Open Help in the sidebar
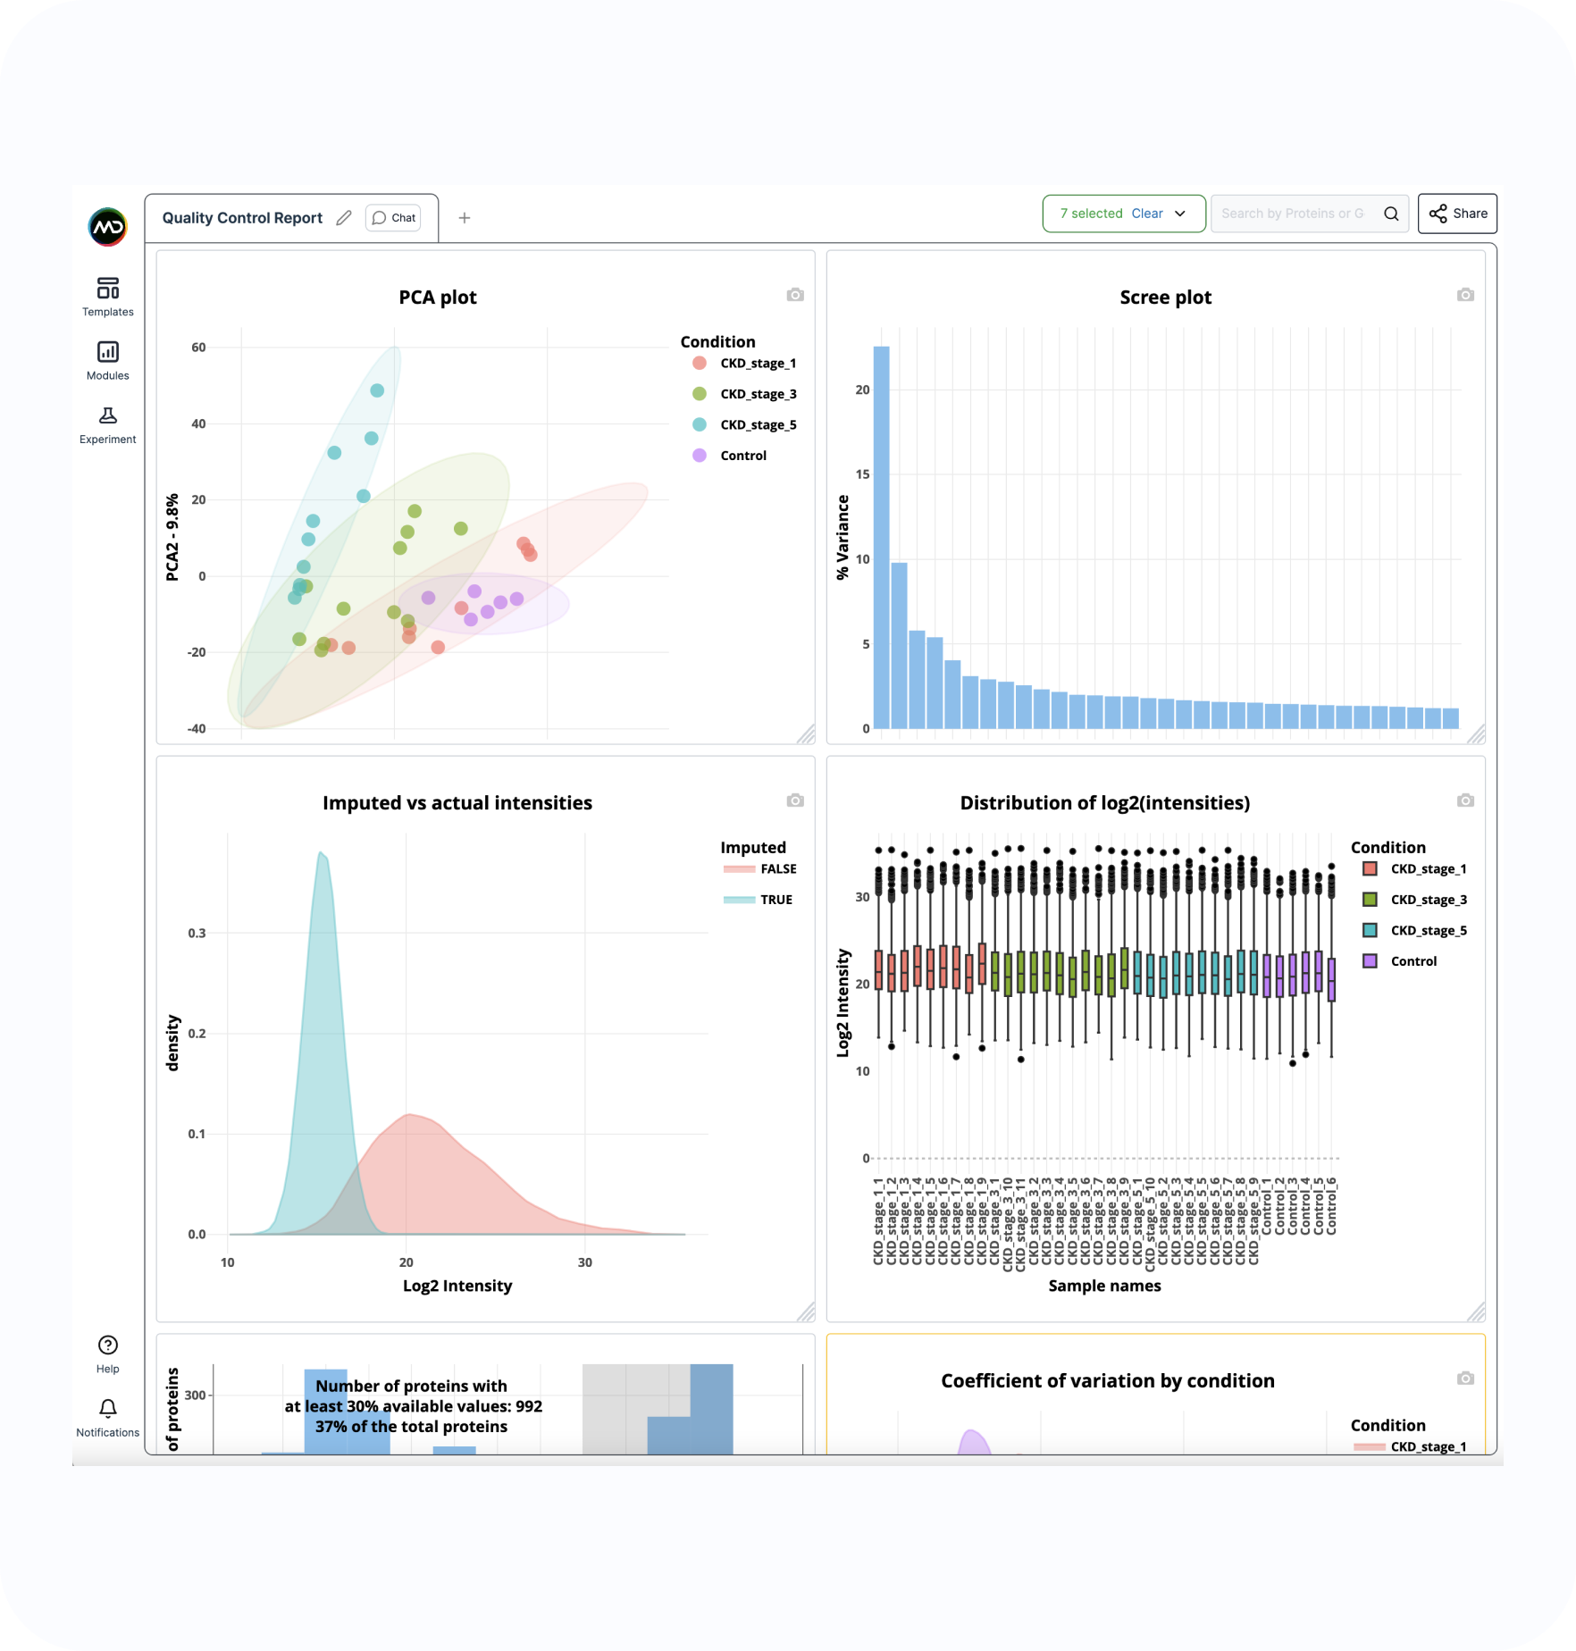Viewport: 1576px width, 1651px height. [107, 1354]
